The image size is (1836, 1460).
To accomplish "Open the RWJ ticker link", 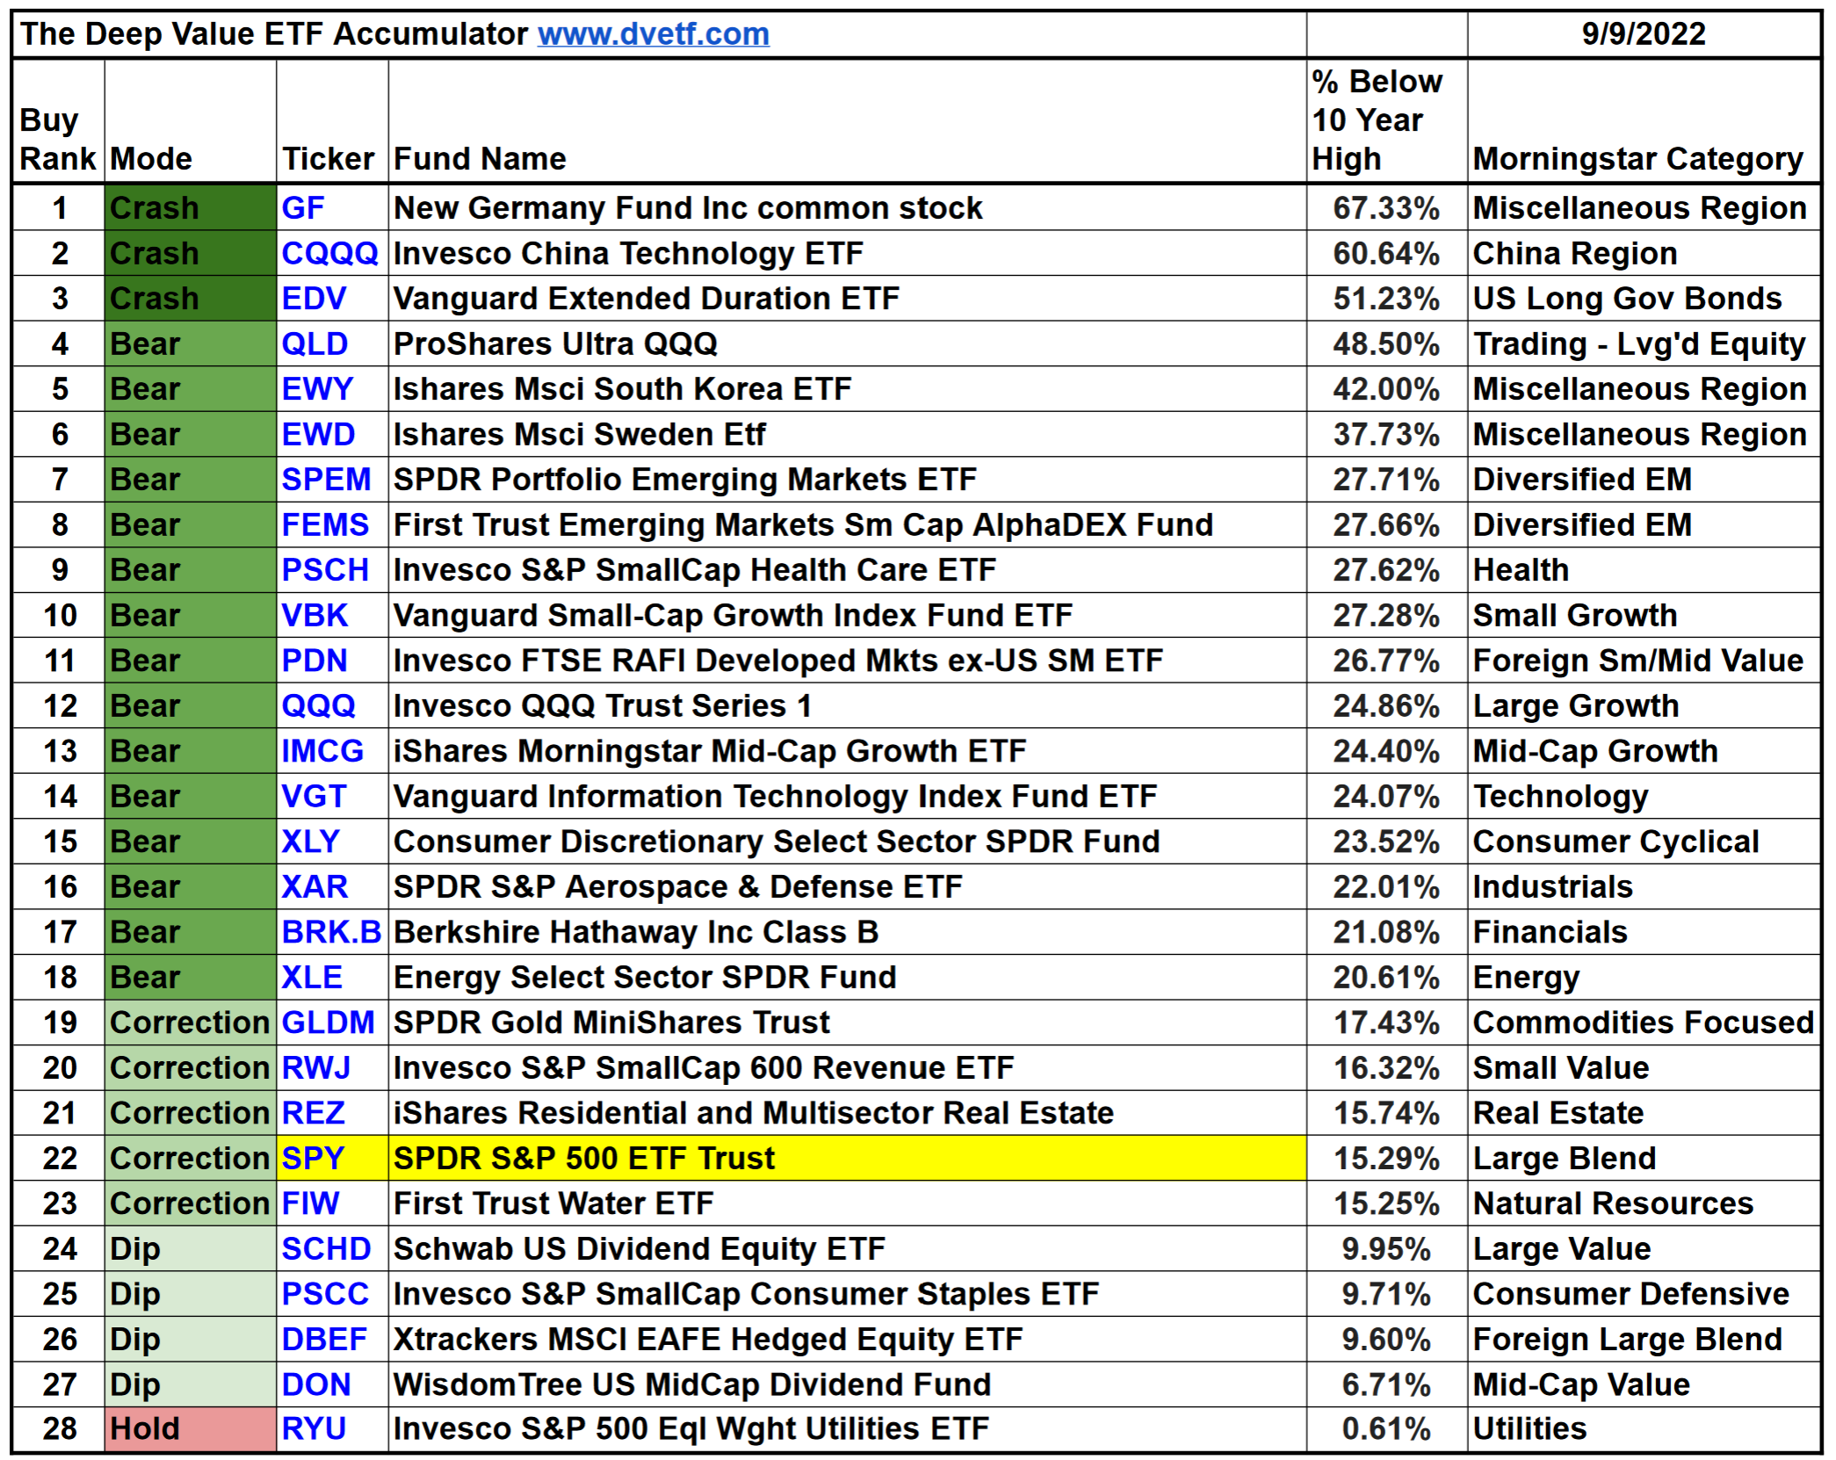I will click(315, 1068).
